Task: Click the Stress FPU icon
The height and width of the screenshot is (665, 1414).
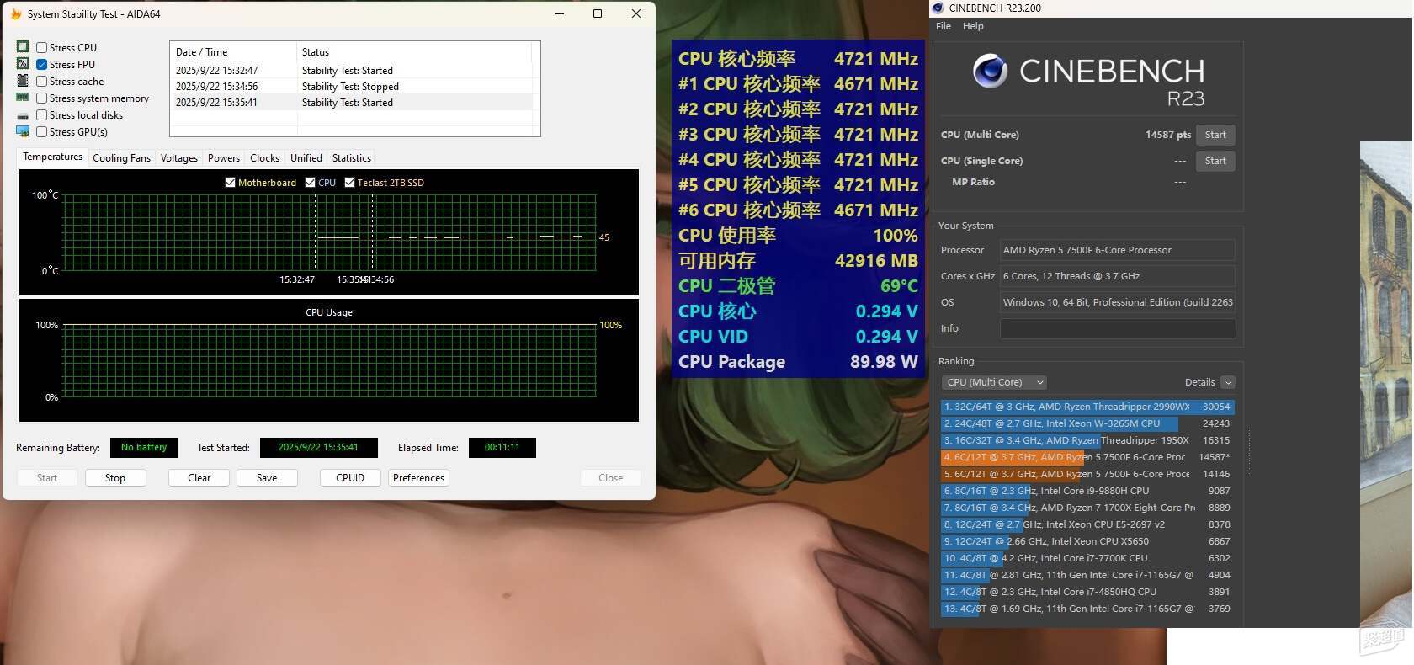Action: click(23, 64)
